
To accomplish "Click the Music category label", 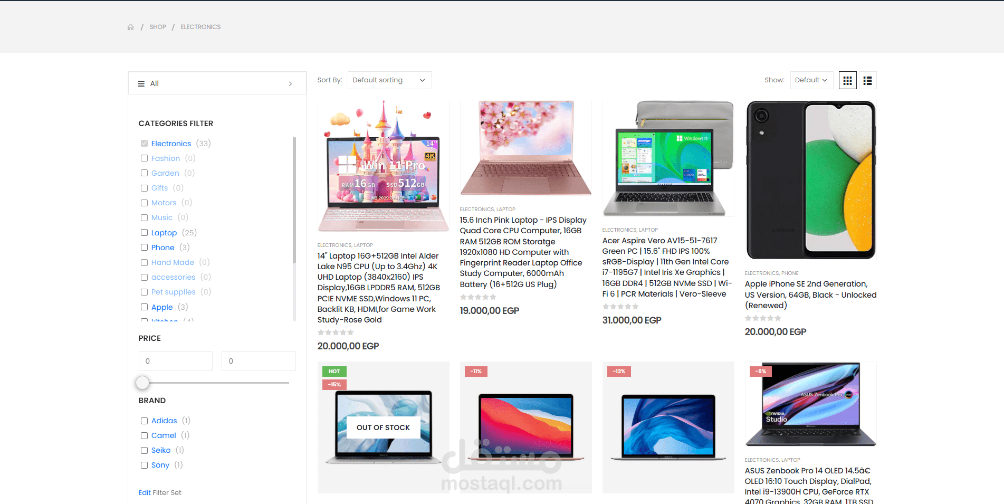I will [x=162, y=217].
